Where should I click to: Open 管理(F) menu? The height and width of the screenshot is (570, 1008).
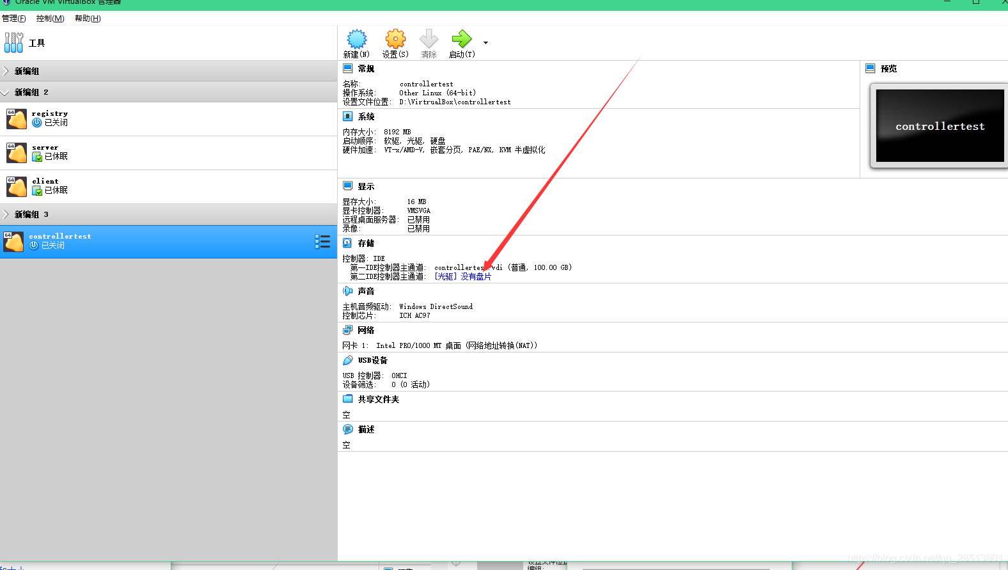[x=14, y=18]
